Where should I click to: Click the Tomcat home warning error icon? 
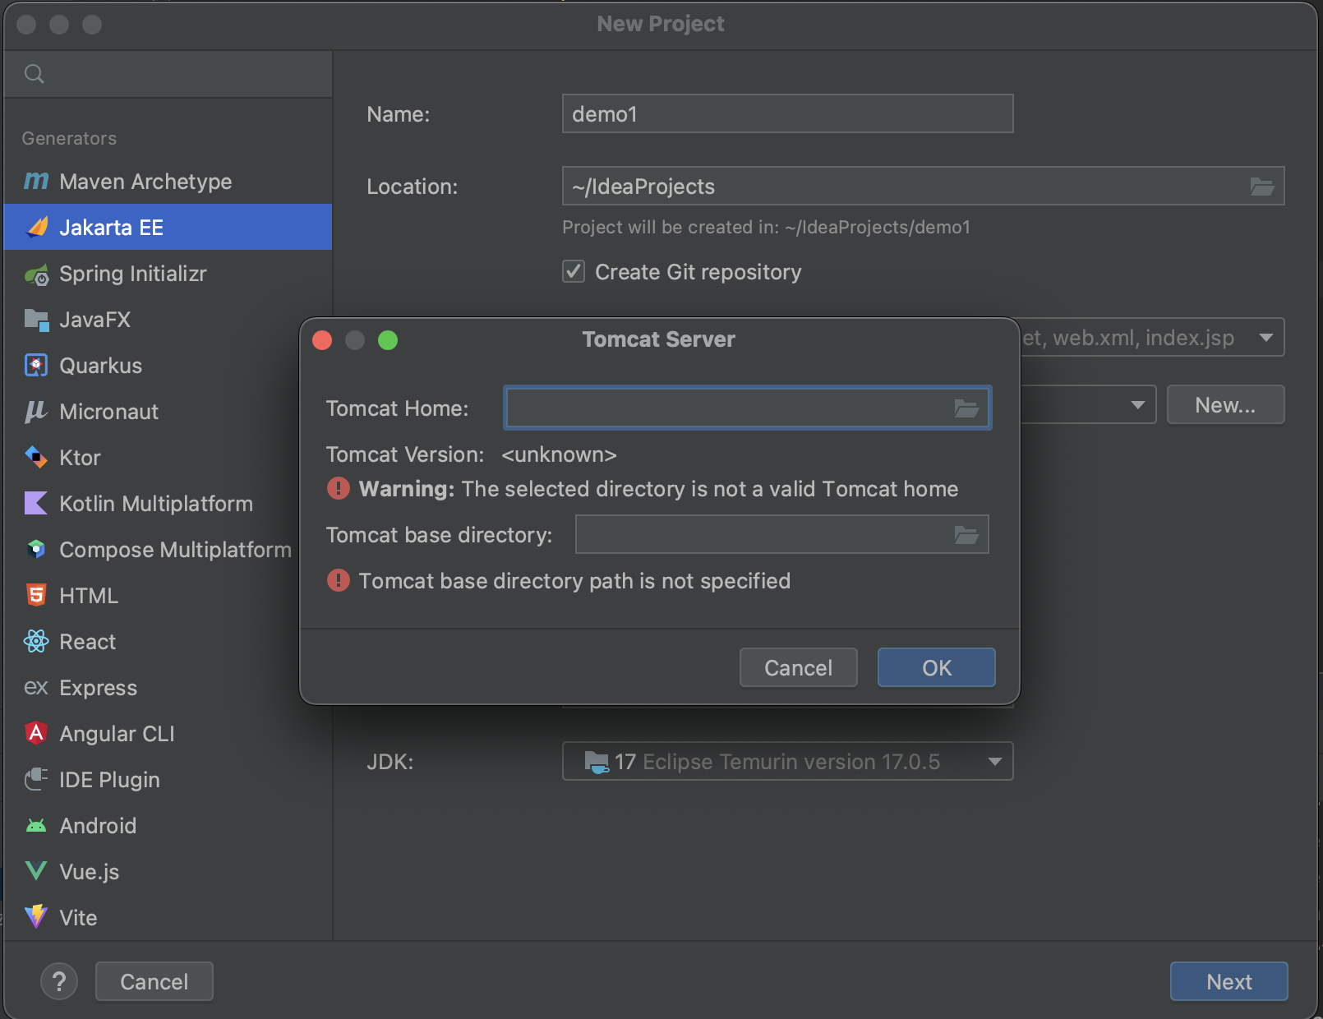tap(339, 488)
